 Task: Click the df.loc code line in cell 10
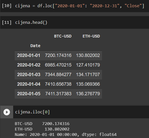pos(80,6)
